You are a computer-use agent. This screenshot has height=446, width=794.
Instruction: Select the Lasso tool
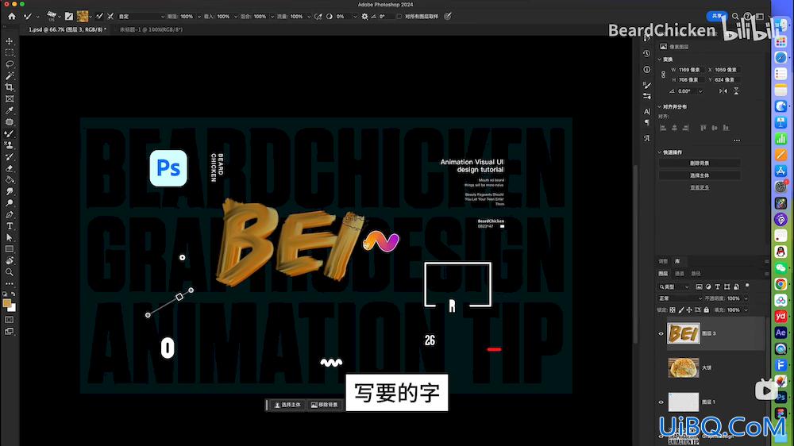(x=9, y=64)
